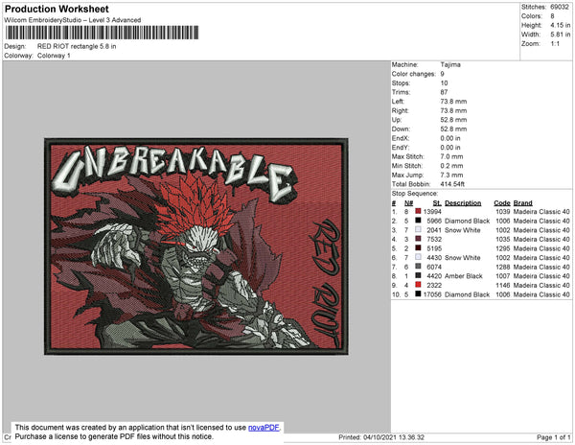The width and height of the screenshot is (575, 445).
Task: Click Snow White swatch in stop 6
Action: [418, 257]
